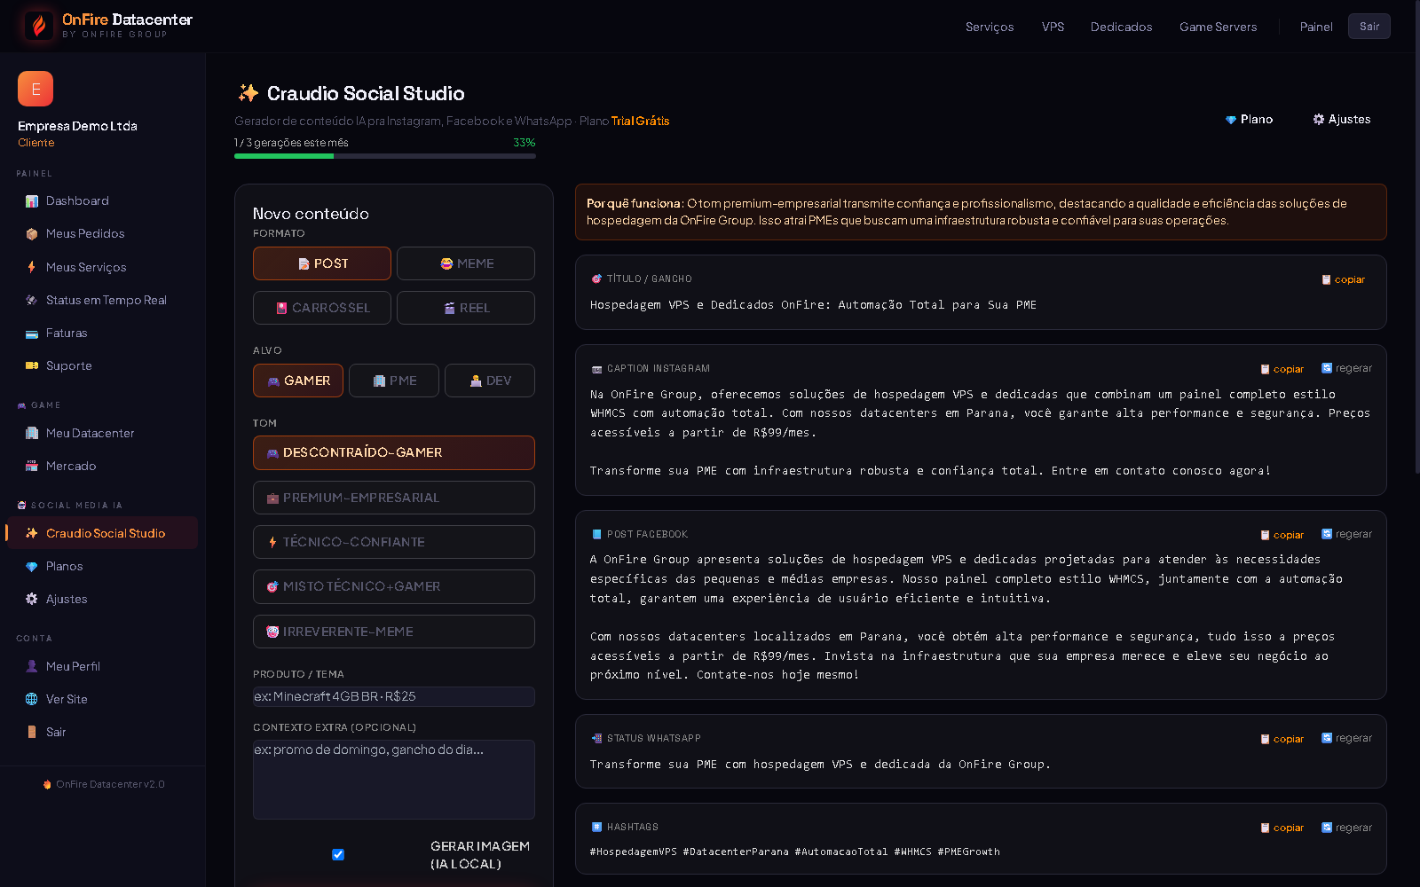The image size is (1420, 887).
Task: Click the Caption Instagram section icon
Action: tap(596, 369)
